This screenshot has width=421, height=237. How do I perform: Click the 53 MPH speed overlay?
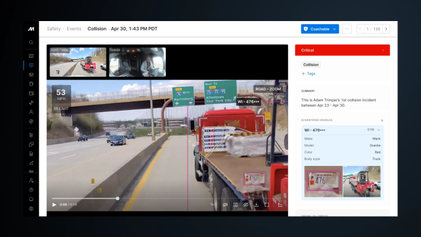point(61,95)
